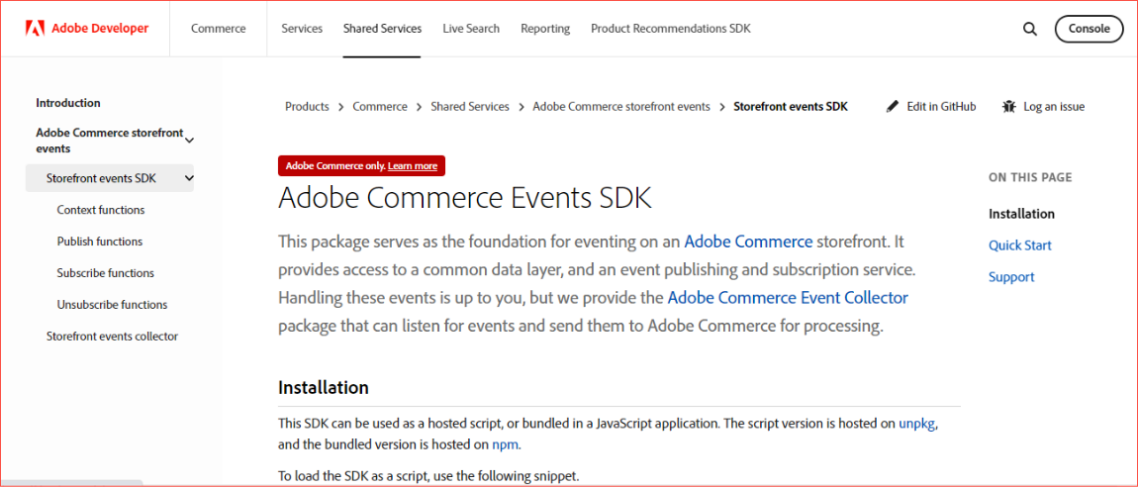Follow the unpkg link
Screen dimensions: 1138x487
tap(917, 424)
